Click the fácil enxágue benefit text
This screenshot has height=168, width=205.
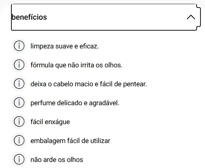(x=50, y=122)
